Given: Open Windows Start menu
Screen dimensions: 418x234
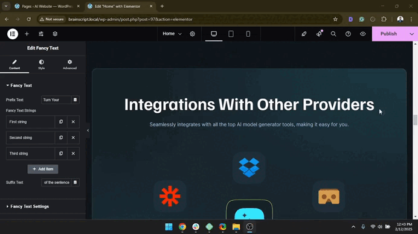Looking at the screenshot, I should [169, 227].
